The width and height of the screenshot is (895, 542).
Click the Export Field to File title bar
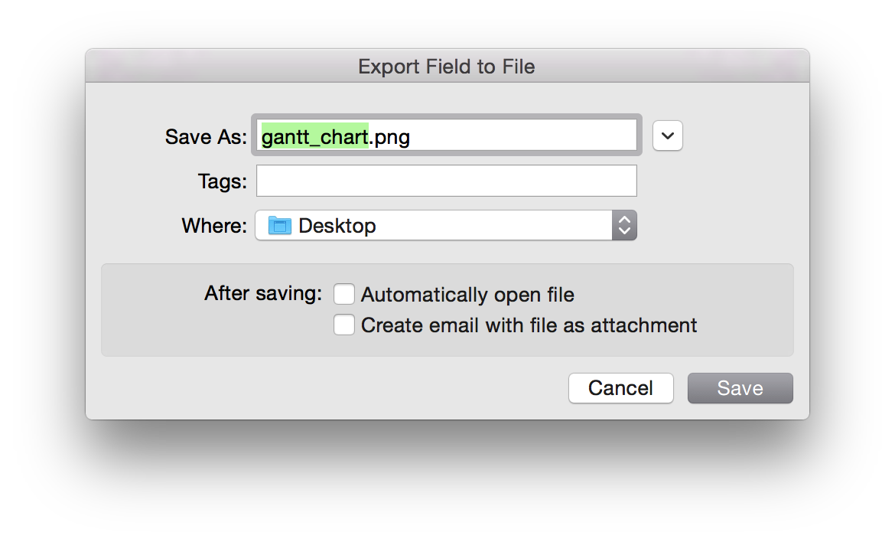(x=447, y=67)
